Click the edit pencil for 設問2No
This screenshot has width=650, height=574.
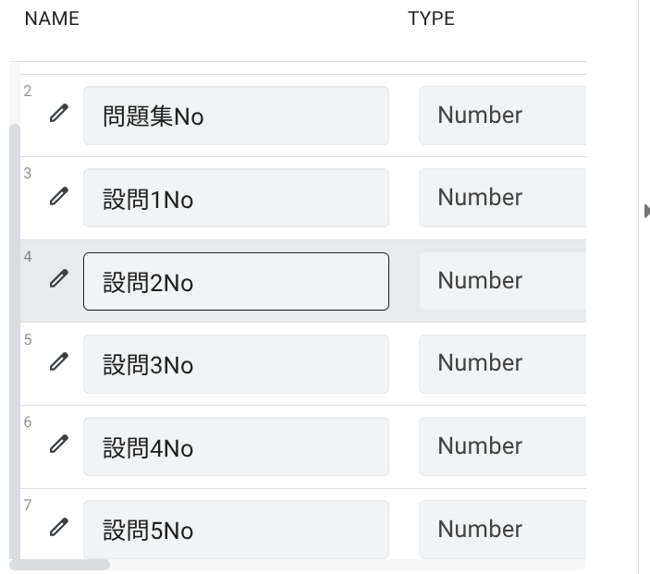(58, 279)
